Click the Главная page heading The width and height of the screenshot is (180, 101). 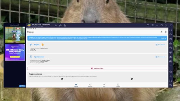[x=30, y=32]
